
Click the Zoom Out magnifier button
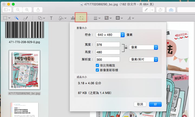[18, 10]
